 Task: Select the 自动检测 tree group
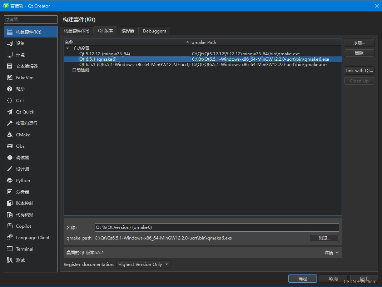click(81, 70)
